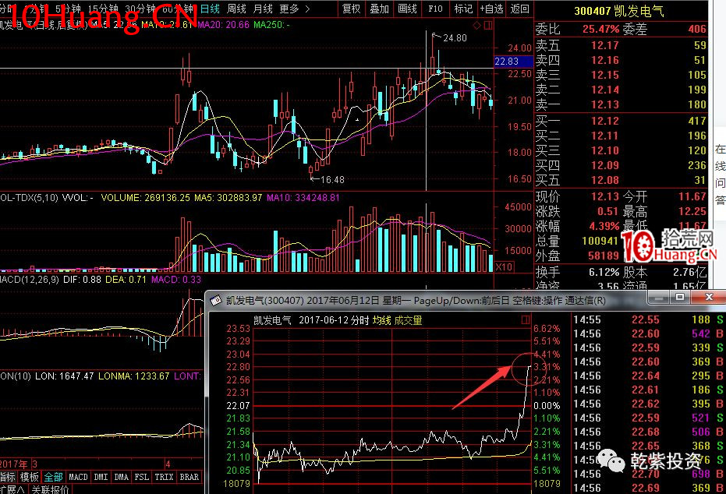Click the 返回 back button
The image size is (726, 494).
[x=519, y=9]
